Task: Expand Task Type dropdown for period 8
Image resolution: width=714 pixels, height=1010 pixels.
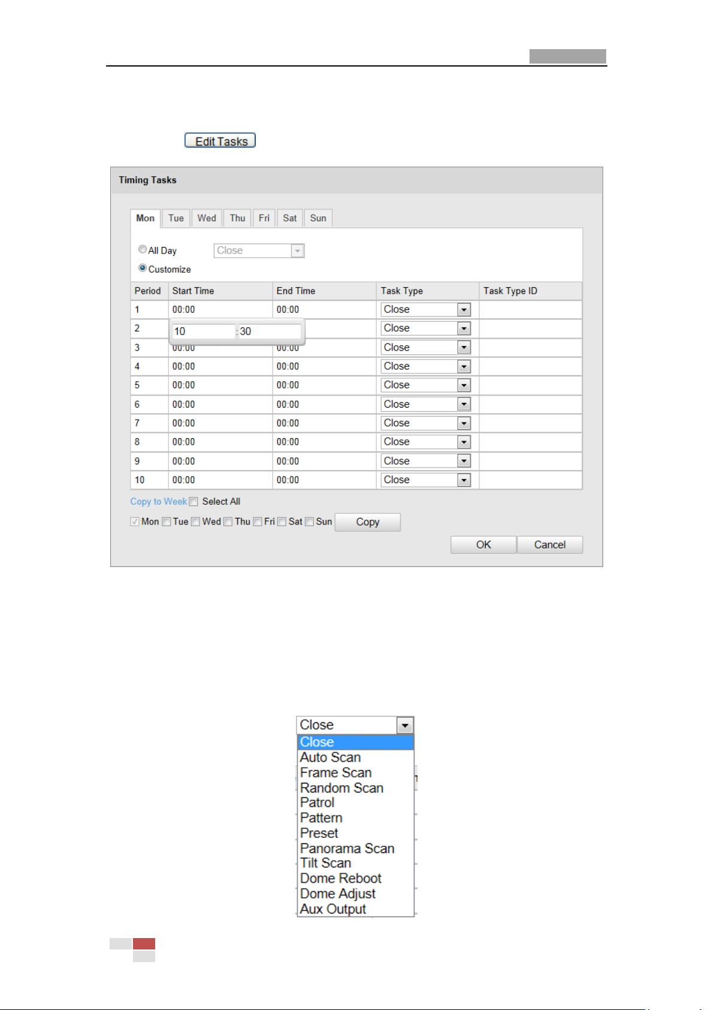Action: click(426, 442)
